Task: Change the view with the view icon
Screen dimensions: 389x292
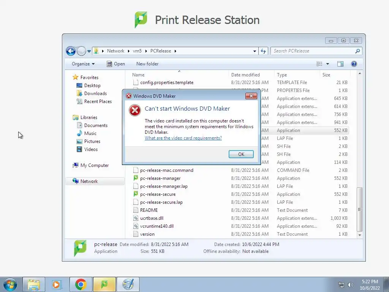Action: (x=319, y=64)
